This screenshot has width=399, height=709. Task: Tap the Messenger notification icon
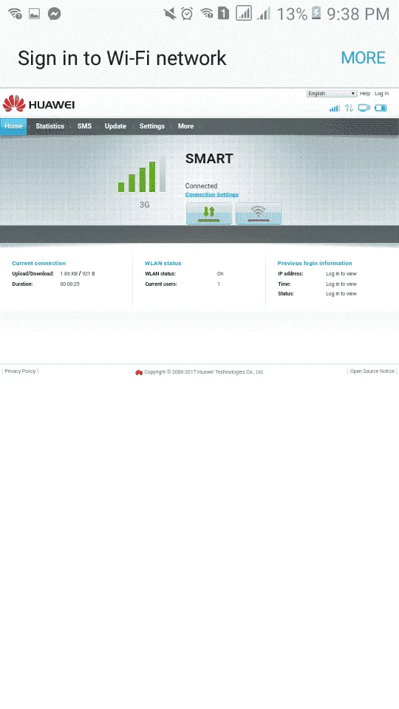click(x=54, y=14)
